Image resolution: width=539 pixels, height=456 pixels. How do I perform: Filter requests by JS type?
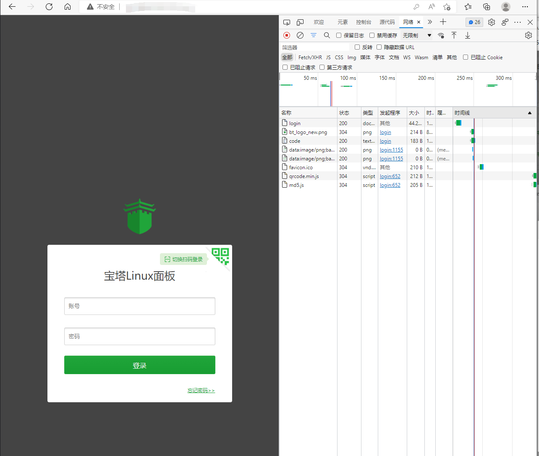tap(328, 58)
